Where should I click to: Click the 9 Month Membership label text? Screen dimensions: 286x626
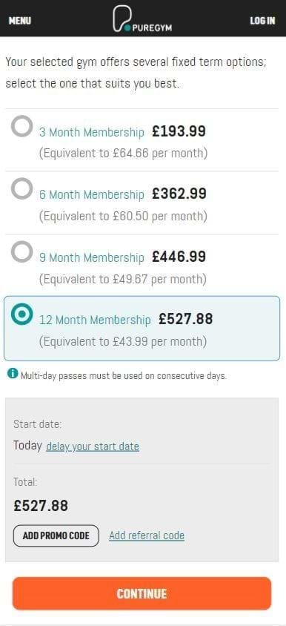click(92, 257)
